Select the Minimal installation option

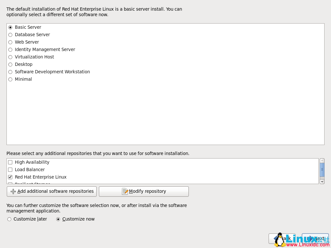[10, 79]
